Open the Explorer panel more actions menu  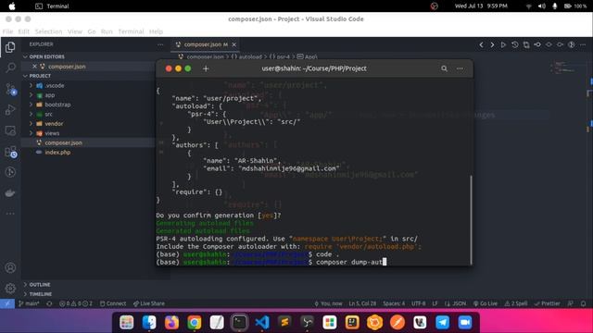coord(160,44)
